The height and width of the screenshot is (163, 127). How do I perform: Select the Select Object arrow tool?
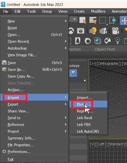[x=83, y=20]
